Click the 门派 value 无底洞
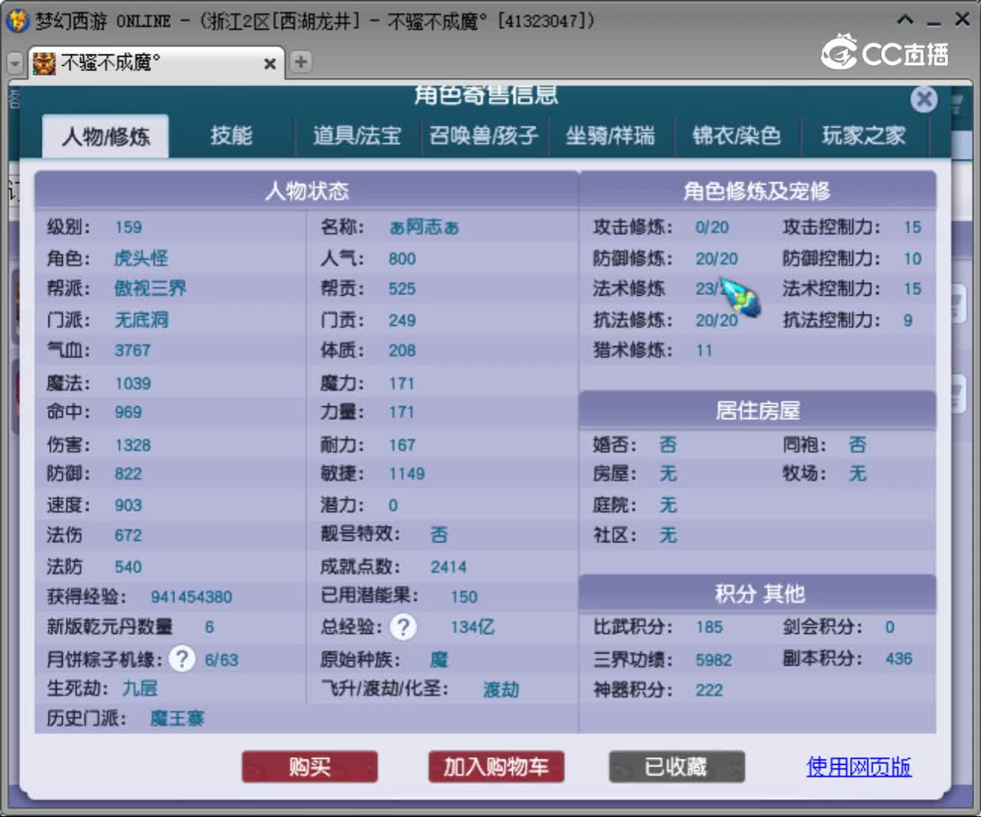The image size is (981, 817). 141,320
